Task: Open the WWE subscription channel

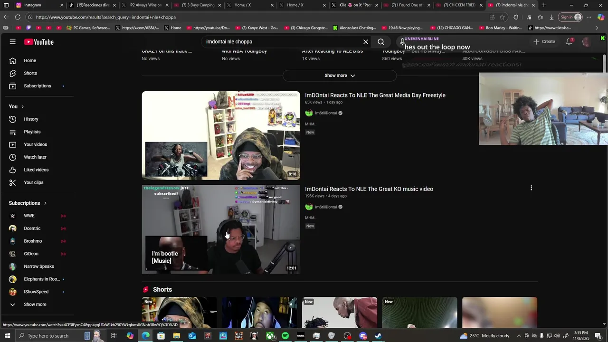Action: pyautogui.click(x=29, y=216)
